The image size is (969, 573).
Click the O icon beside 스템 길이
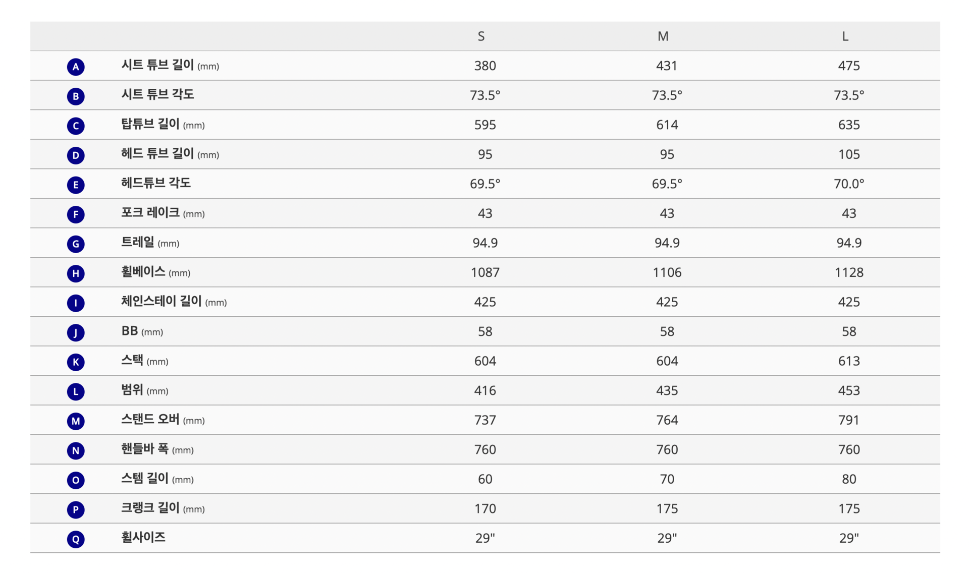coord(76,480)
